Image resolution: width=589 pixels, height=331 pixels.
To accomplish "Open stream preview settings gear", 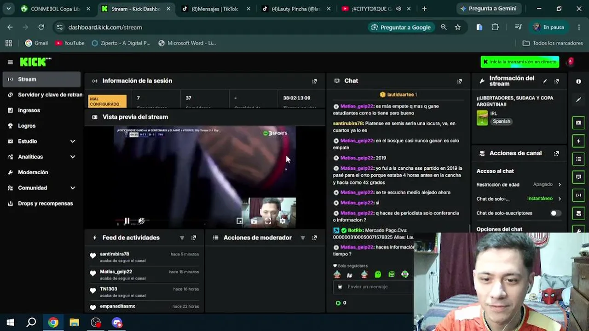I will (283, 221).
